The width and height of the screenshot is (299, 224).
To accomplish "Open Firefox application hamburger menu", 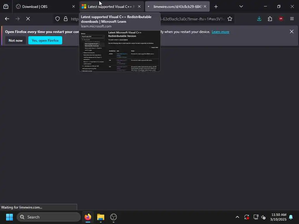I will 292,19.
